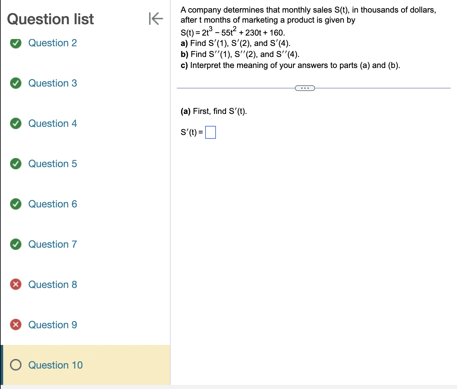
Task: Click the red X icon beside Question 8
Action: coord(15,285)
